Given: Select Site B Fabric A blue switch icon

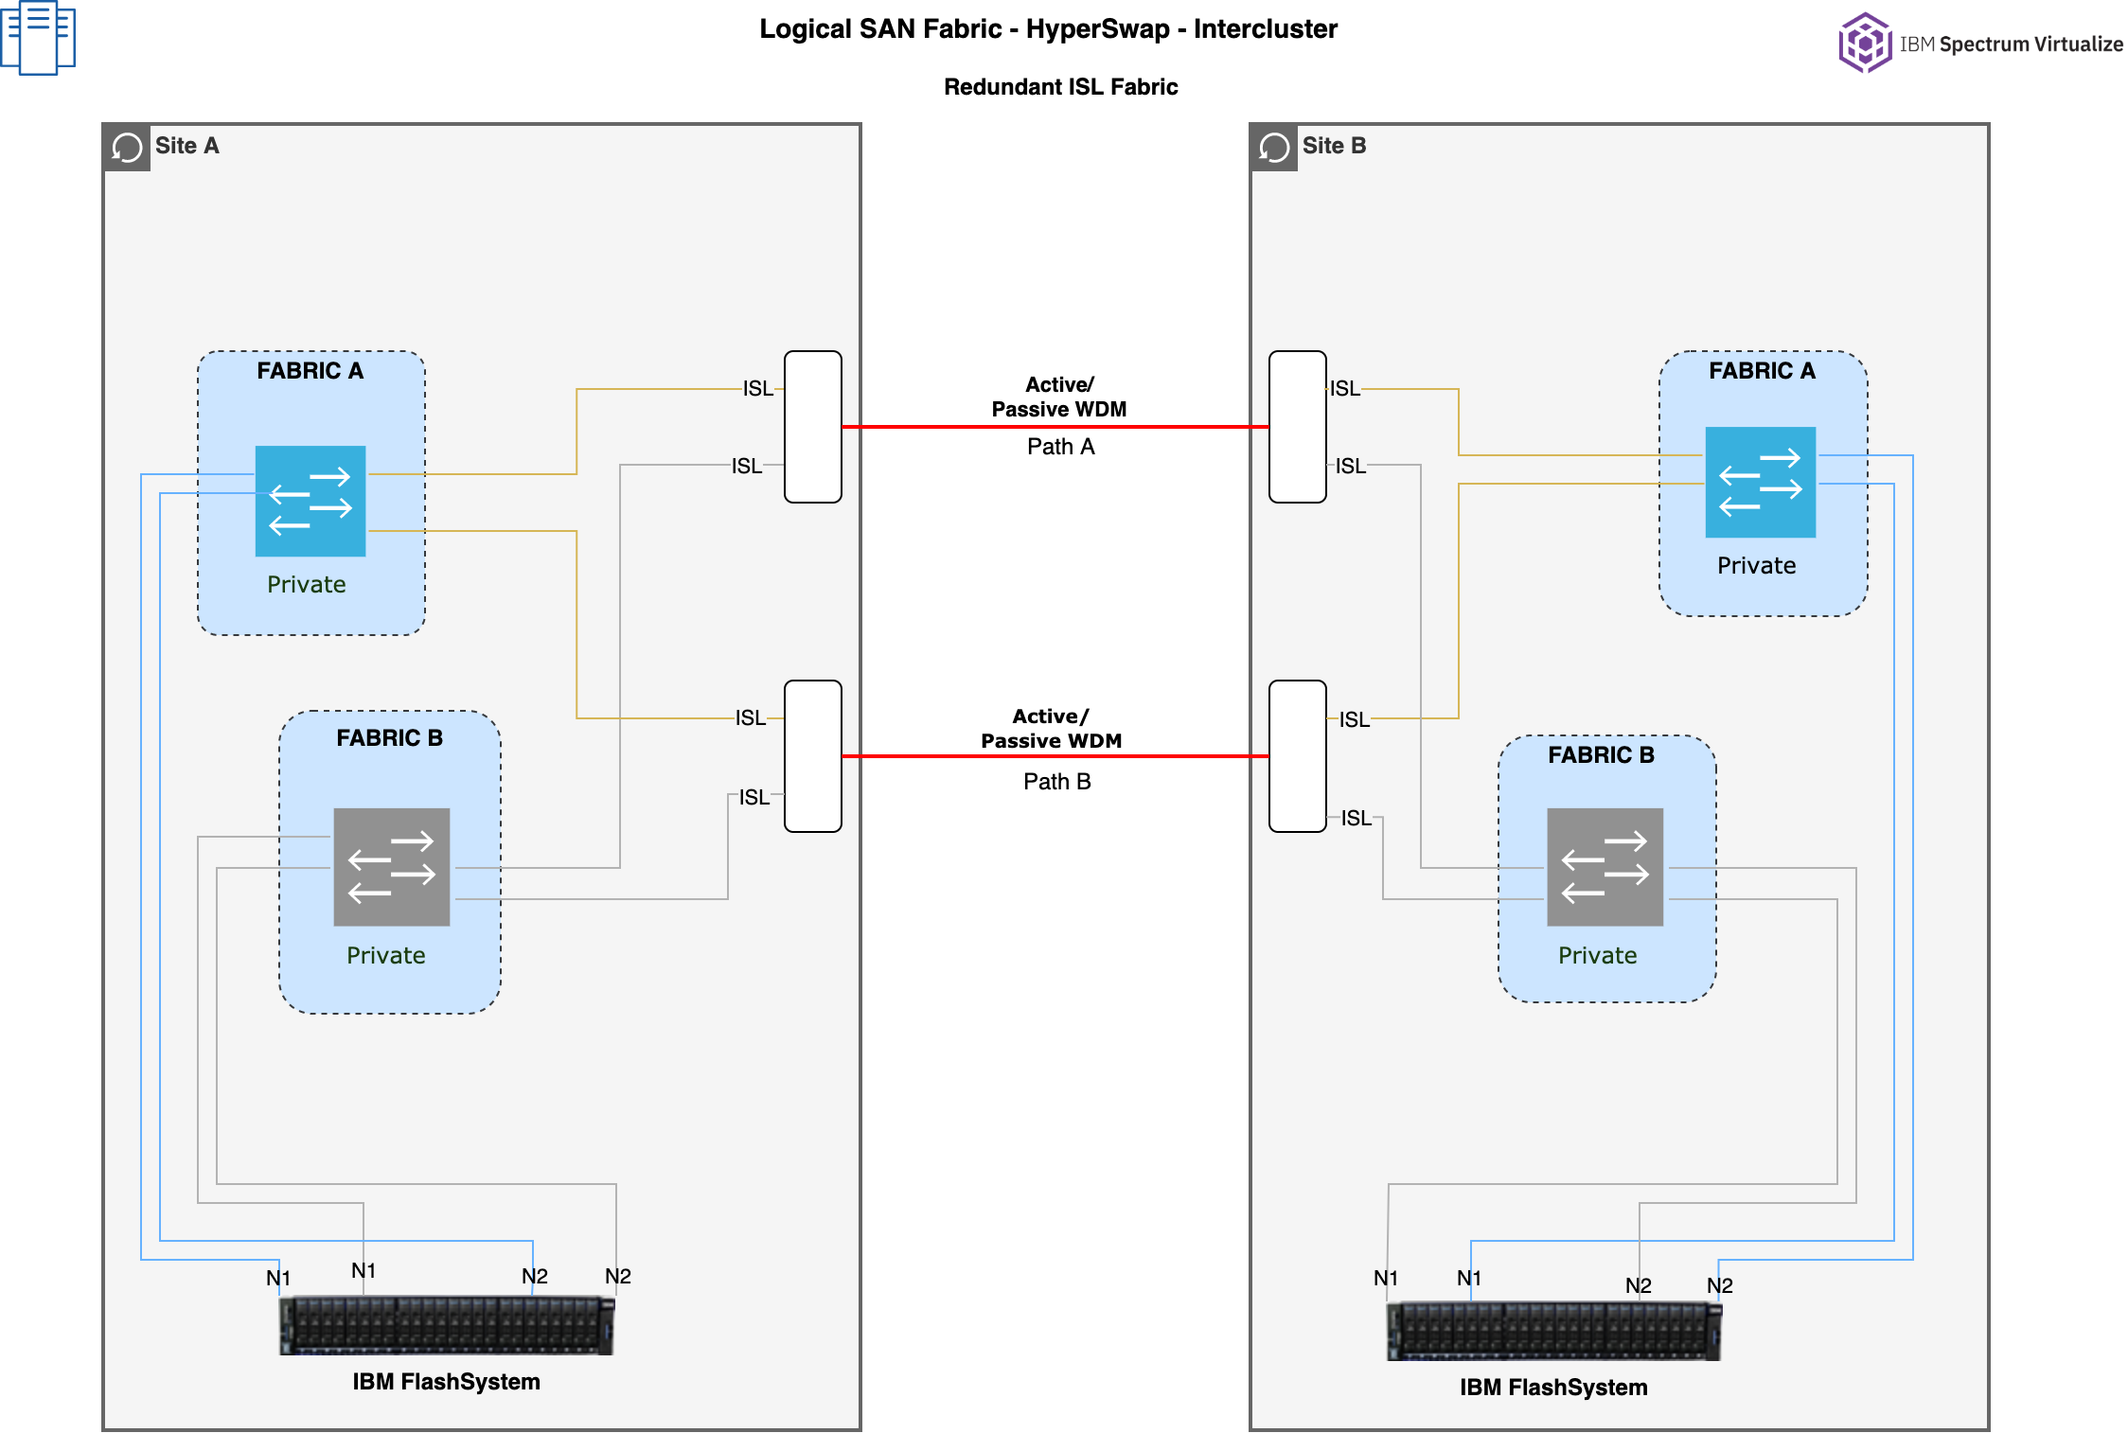Looking at the screenshot, I should (x=1760, y=482).
